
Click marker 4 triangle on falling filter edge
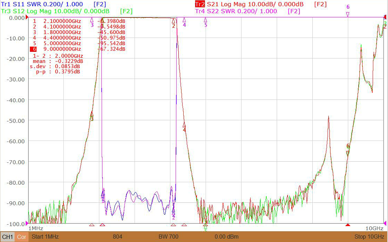[184, 125]
